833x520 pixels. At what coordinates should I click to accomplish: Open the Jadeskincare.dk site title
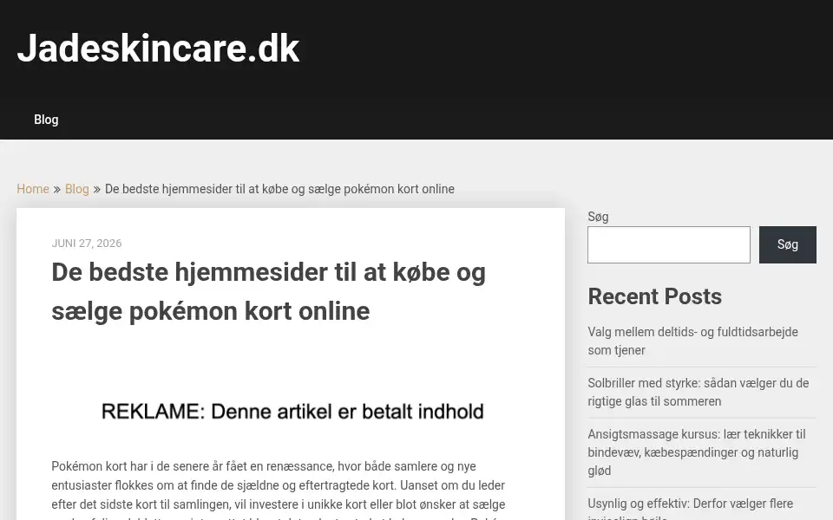click(158, 49)
